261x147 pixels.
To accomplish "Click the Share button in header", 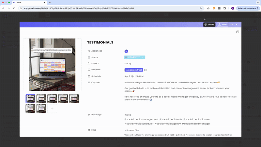I will 209,24.
